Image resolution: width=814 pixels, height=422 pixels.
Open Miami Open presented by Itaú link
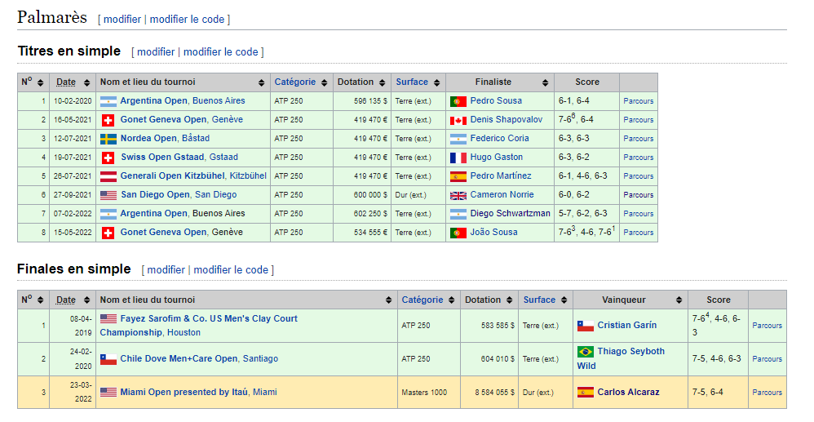(x=184, y=392)
